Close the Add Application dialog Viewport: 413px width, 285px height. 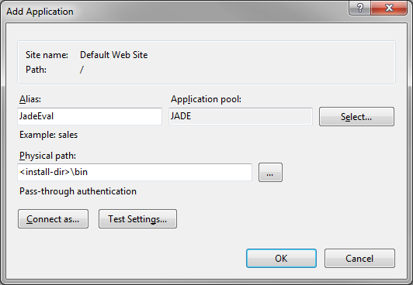(389, 8)
